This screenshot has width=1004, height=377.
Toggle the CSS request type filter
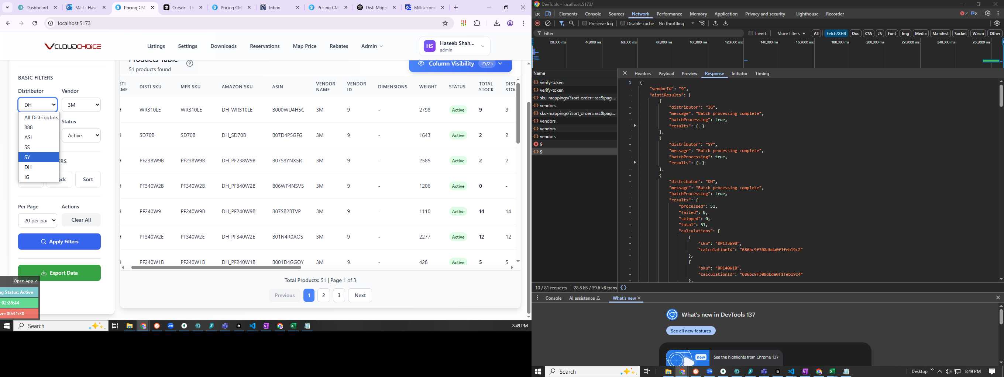(x=869, y=34)
